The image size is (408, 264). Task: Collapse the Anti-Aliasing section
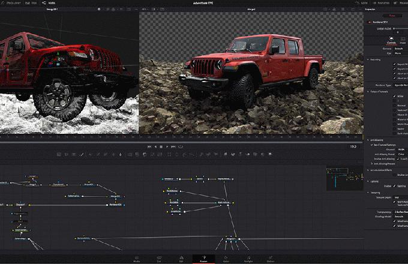(368, 140)
